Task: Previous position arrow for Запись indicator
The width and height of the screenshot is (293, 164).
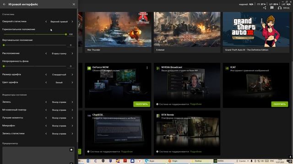Action: pos(46,102)
